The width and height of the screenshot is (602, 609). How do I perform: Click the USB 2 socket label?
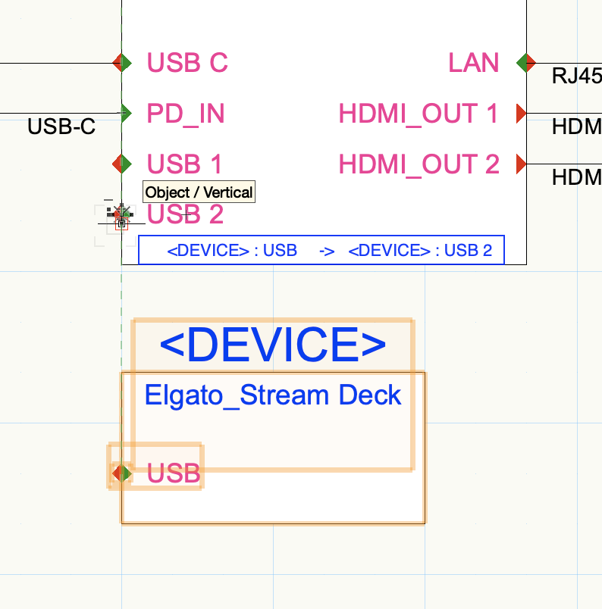coord(186,215)
